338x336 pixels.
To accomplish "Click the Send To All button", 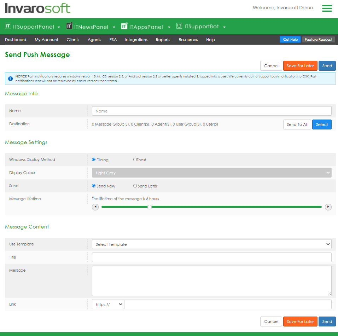I will pos(297,124).
